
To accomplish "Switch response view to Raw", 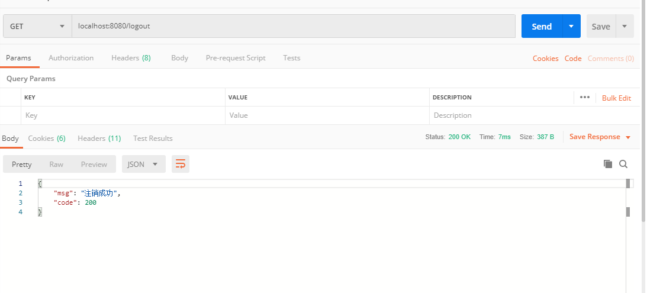I will [x=56, y=164].
